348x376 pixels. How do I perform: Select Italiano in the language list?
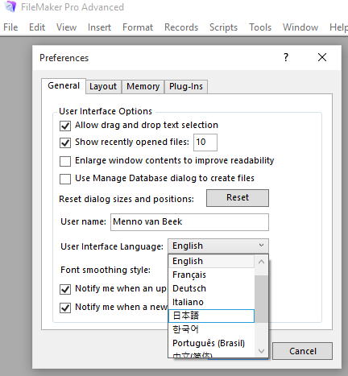(211, 302)
